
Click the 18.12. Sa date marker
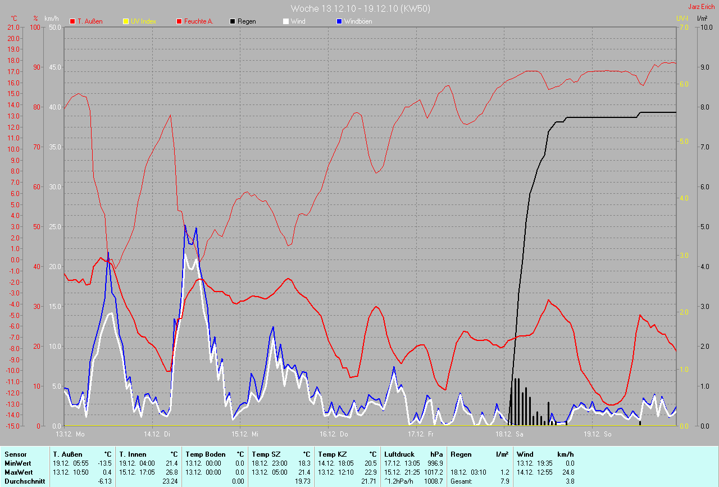point(509,434)
